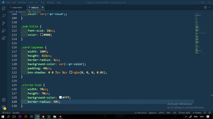Open the Manage gear menu
This screenshot has width=213, height=119.
pos(4,107)
